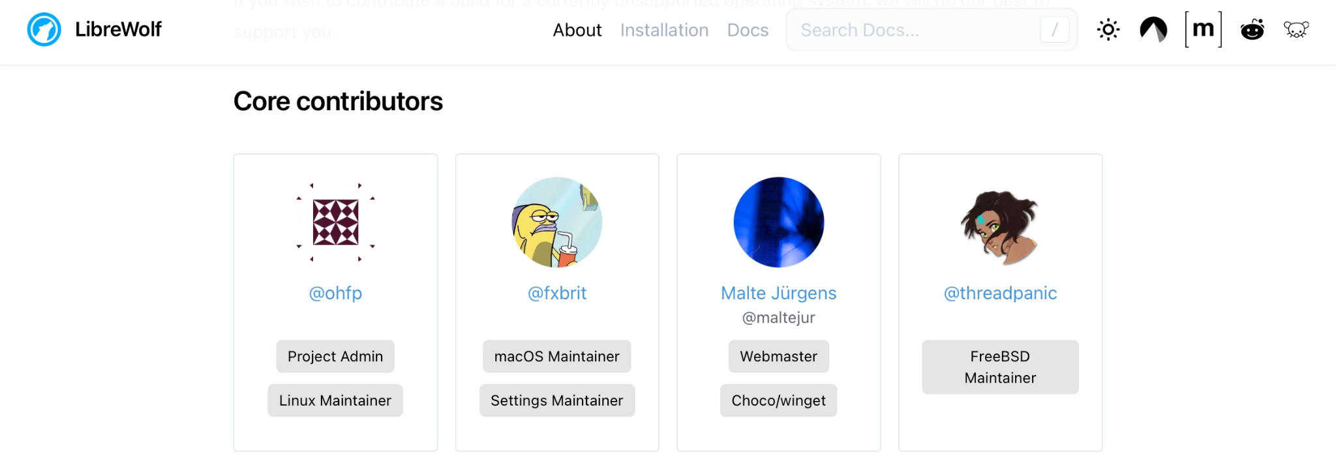Click the @maltejur handle text
The width and height of the screenshot is (1336, 461).
point(779,318)
